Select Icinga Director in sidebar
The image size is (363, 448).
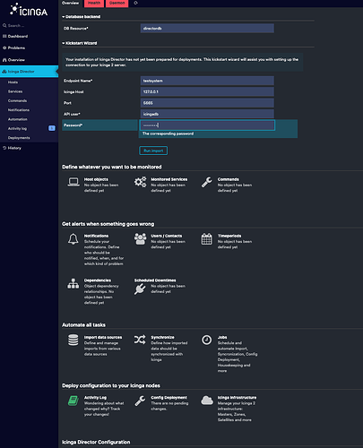coord(29,72)
